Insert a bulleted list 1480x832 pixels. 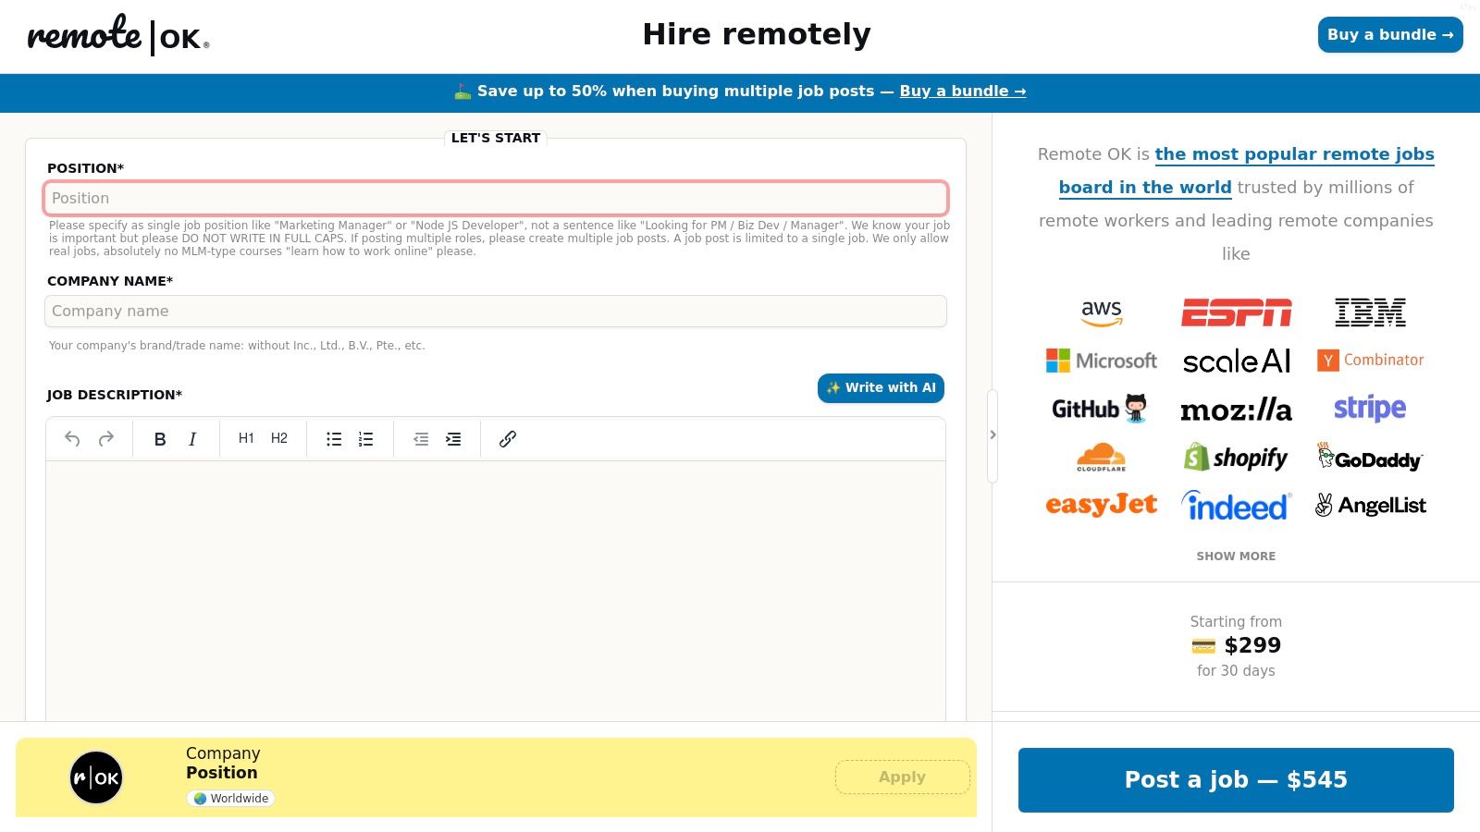[x=334, y=439]
